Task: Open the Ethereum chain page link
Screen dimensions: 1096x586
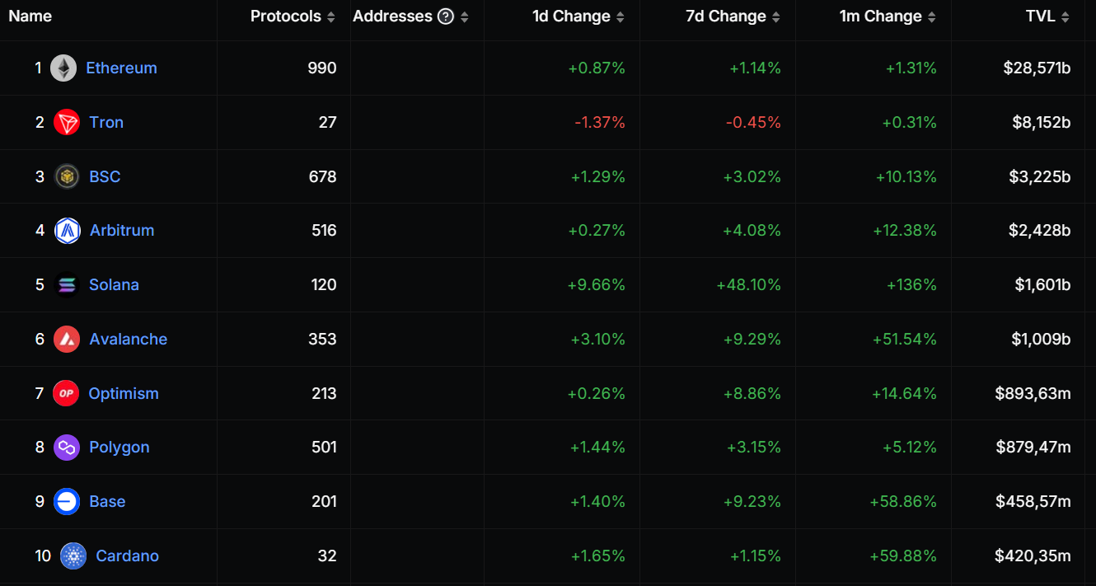Action: [x=121, y=68]
